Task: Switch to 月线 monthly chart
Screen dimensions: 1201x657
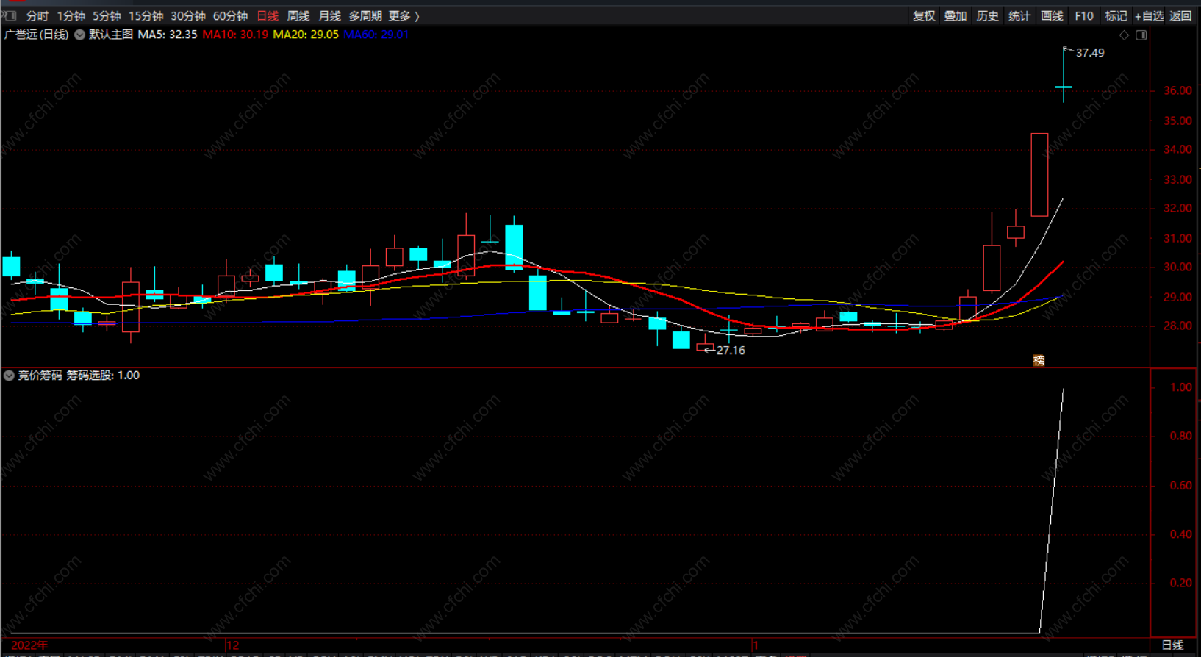Action: click(329, 15)
